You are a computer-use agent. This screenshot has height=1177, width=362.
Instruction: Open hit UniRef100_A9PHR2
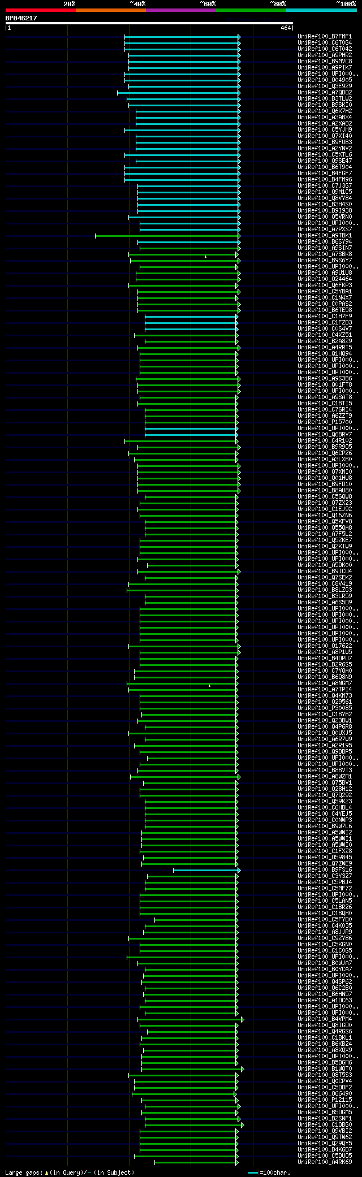point(325,55)
